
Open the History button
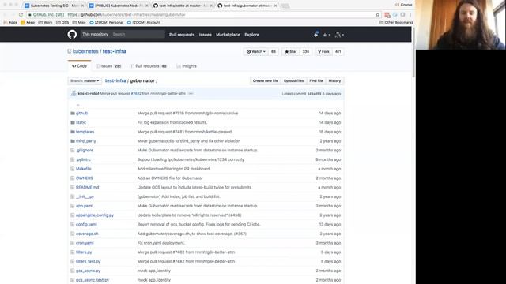point(334,80)
